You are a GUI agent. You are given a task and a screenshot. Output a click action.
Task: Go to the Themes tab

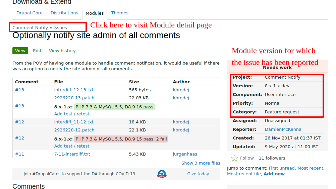point(120,13)
